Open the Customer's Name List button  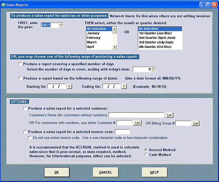click(170, 115)
